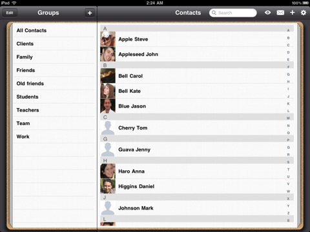310x232 pixels.
Task: Select the Clients group
Action: [x=54, y=44]
